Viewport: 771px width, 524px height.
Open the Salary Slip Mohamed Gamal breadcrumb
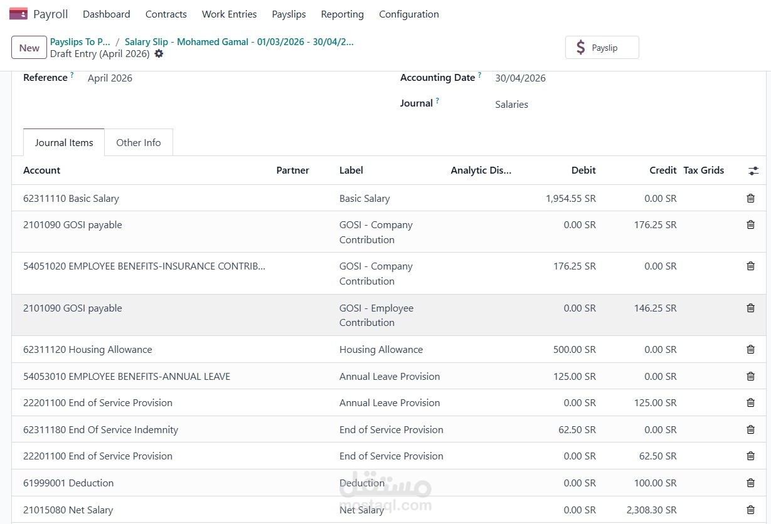click(238, 42)
